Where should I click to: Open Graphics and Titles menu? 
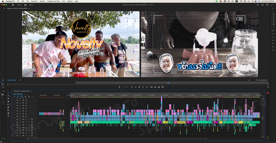click(x=53, y=1)
